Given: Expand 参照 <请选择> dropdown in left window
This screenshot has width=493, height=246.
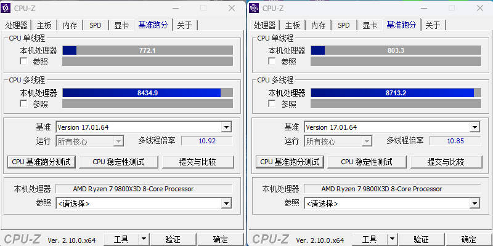Looking at the screenshot, I should [x=226, y=204].
